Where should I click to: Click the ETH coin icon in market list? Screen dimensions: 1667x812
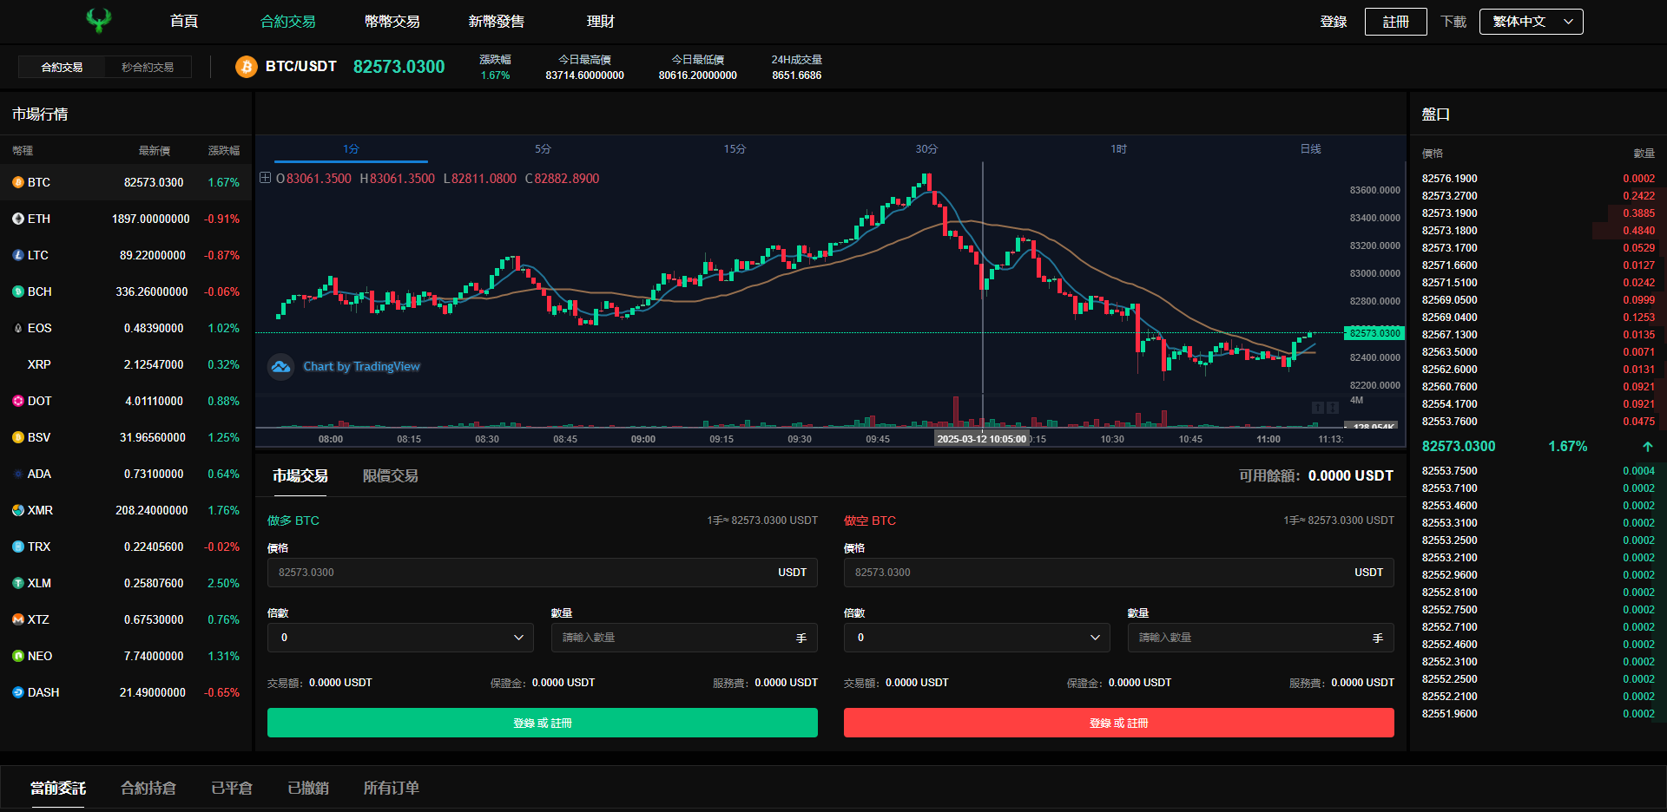[x=18, y=219]
